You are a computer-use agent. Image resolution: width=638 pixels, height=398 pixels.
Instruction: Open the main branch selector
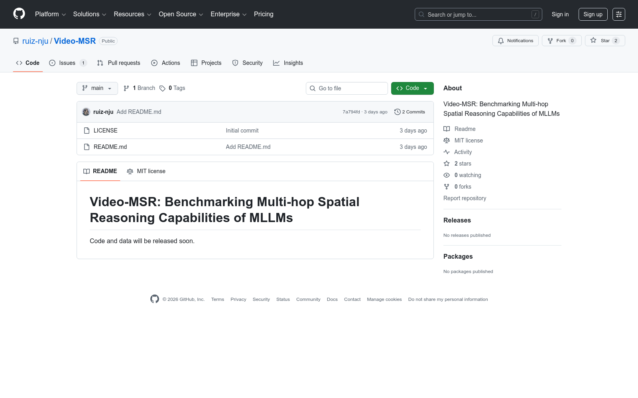click(97, 88)
